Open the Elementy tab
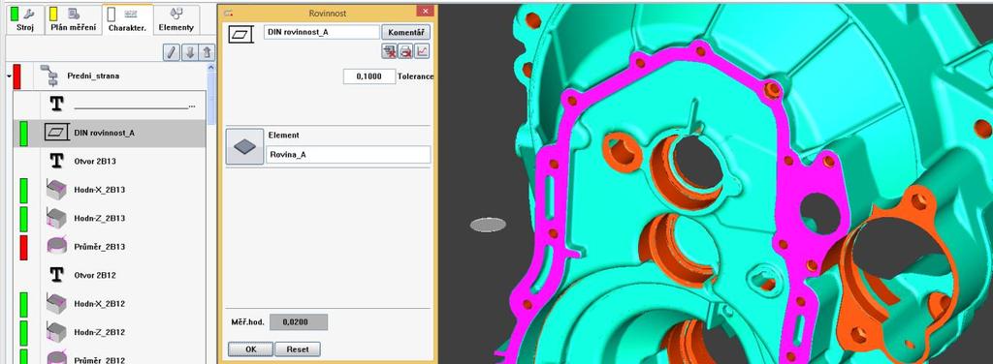Viewport: 993px width, 364px height. pyautogui.click(x=176, y=19)
